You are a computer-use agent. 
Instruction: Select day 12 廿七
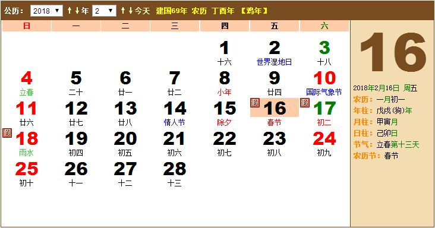click(75, 113)
